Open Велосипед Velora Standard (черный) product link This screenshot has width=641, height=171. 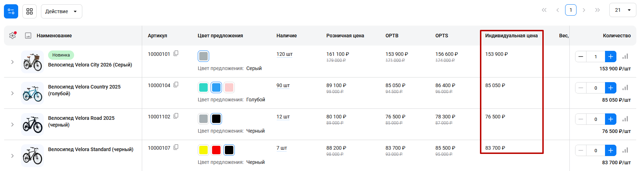[x=91, y=149]
